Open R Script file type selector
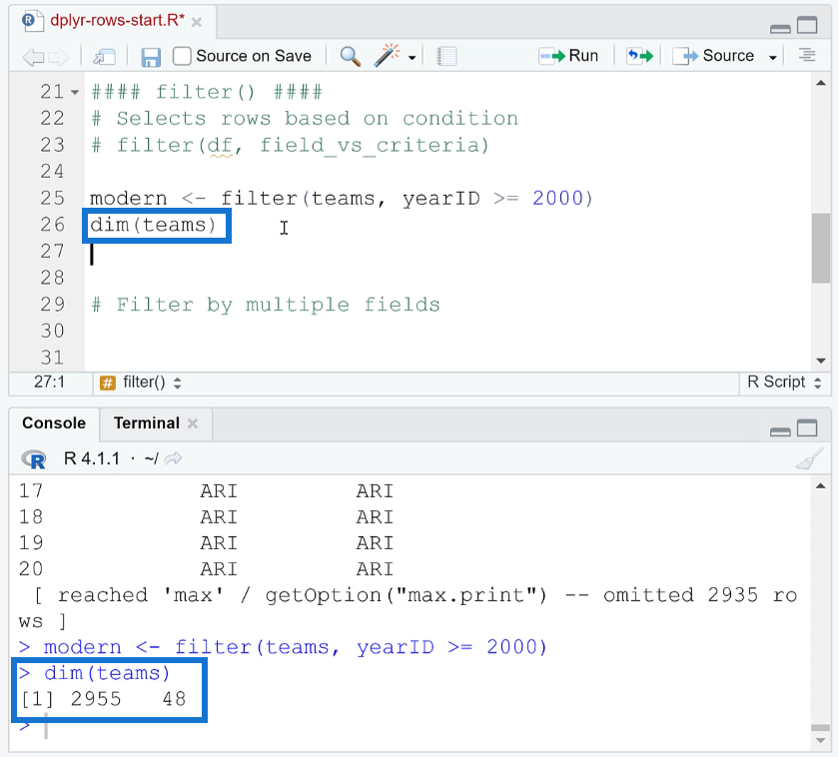The width and height of the screenshot is (838, 757). point(784,381)
